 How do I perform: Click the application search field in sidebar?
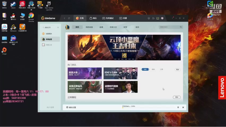49,27
